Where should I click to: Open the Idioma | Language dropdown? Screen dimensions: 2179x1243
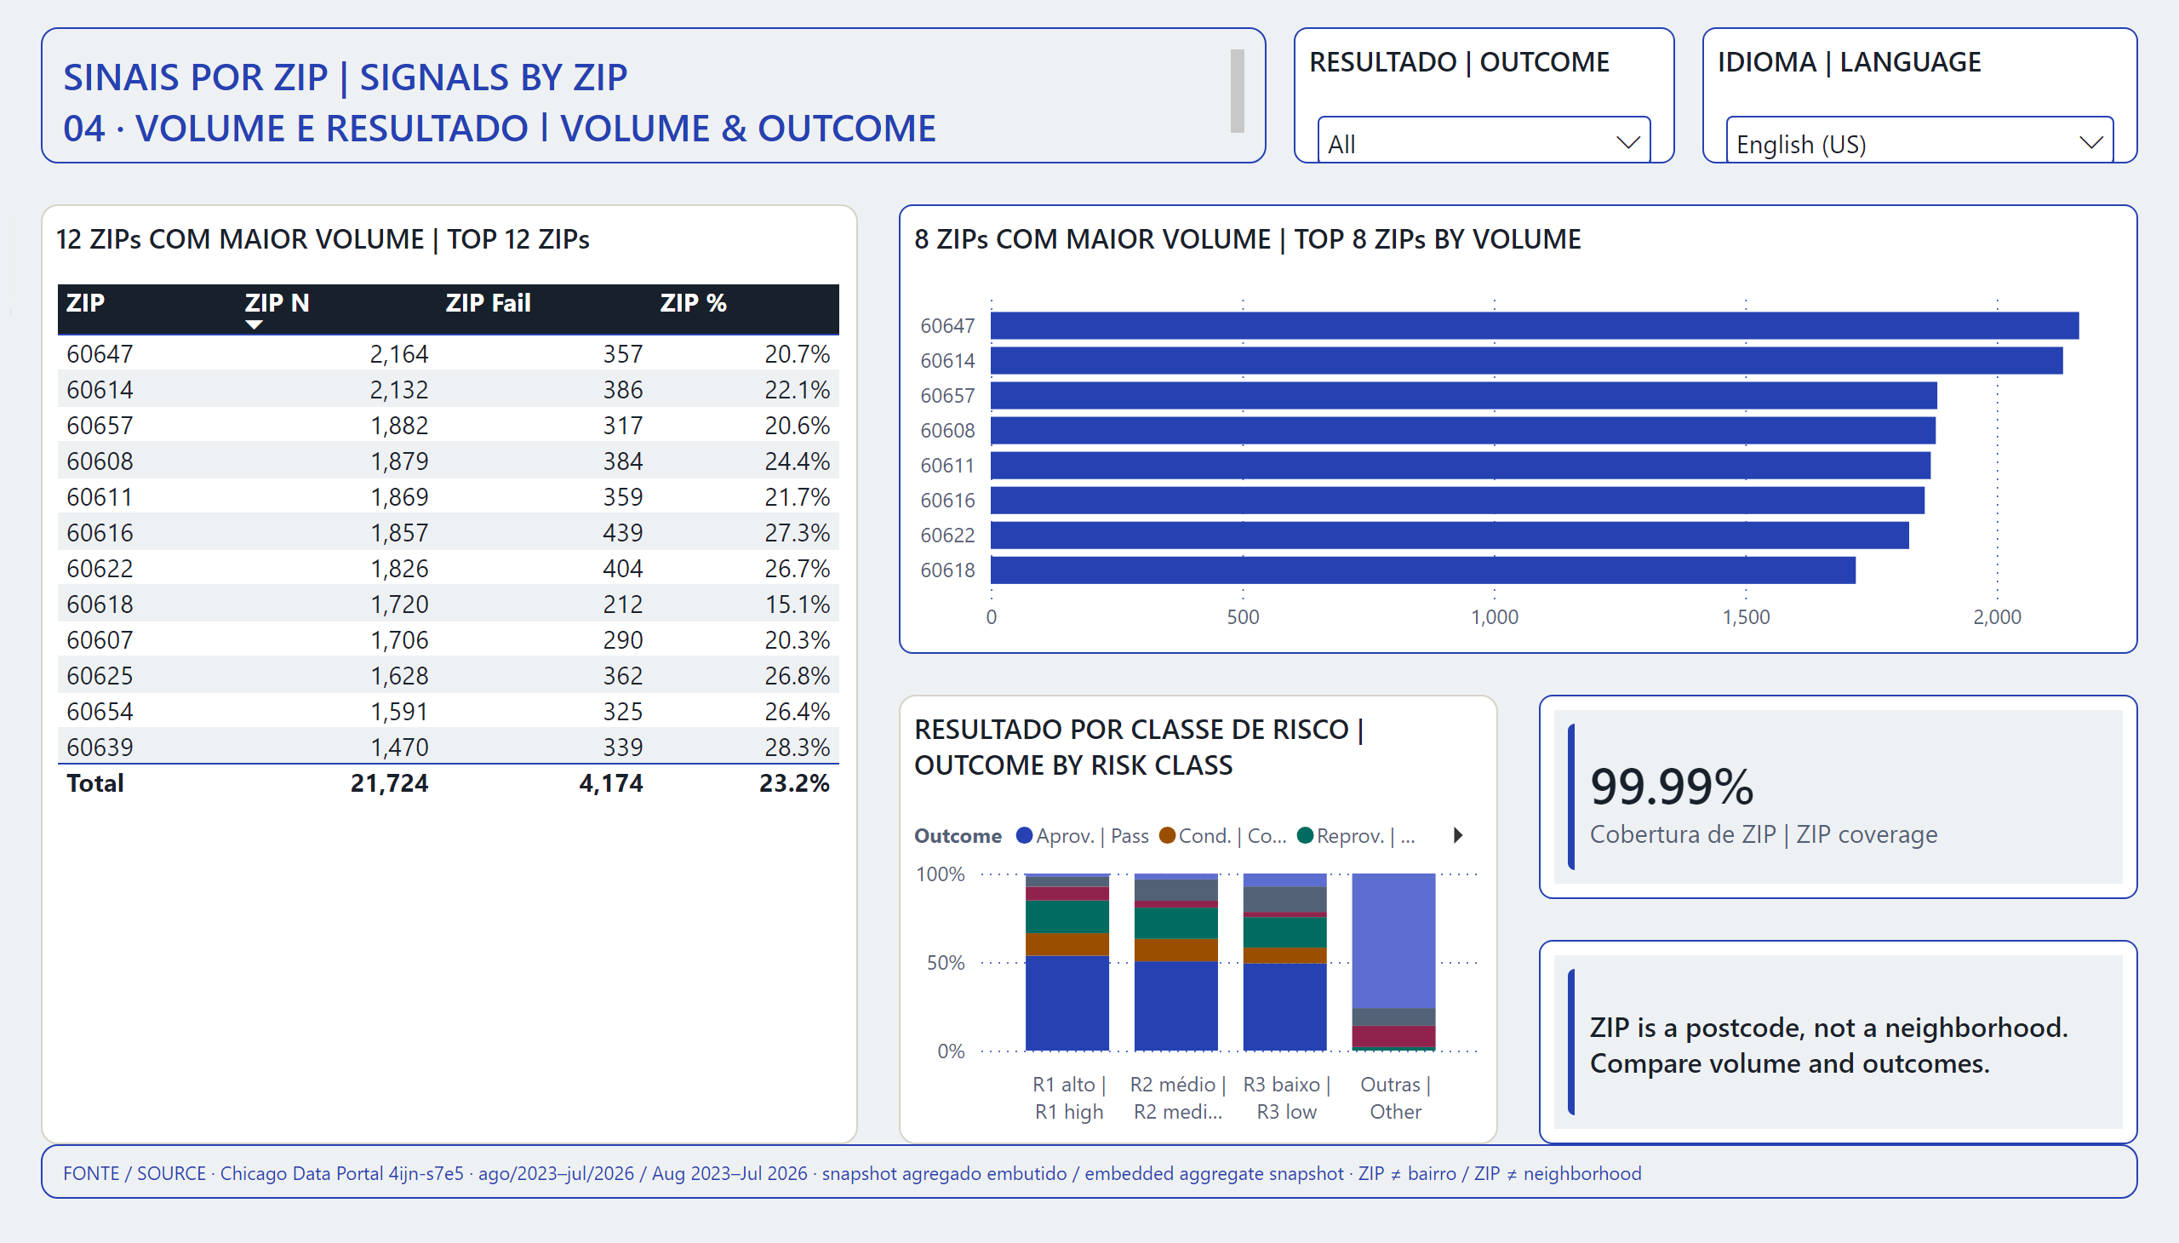1919,140
